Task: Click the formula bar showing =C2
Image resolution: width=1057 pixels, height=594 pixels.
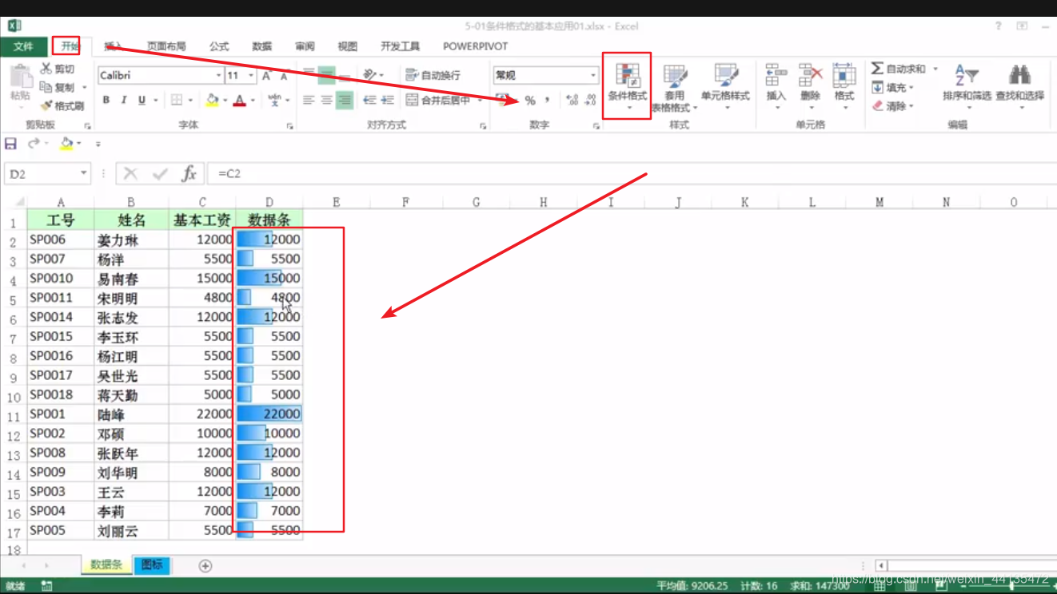Action: tap(632, 173)
